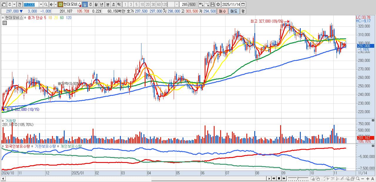Open the dropdown arrow beside speaker icon
376x182 pixels.
pos(56,4)
